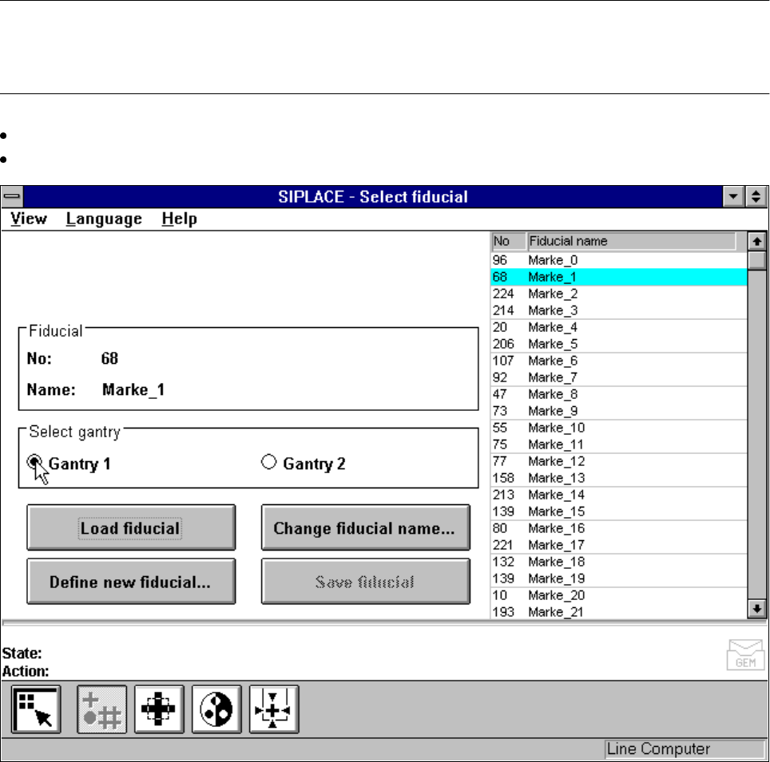Viewport: 770px width, 762px height.
Task: Select Marke_8 in the list
Action: click(x=619, y=394)
